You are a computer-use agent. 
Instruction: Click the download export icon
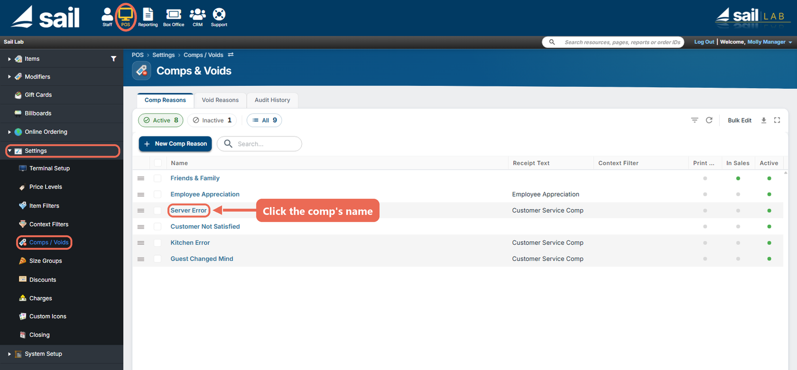764,120
